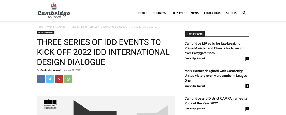
Task: Click the article featured IDD image
Action: tap(106, 105)
